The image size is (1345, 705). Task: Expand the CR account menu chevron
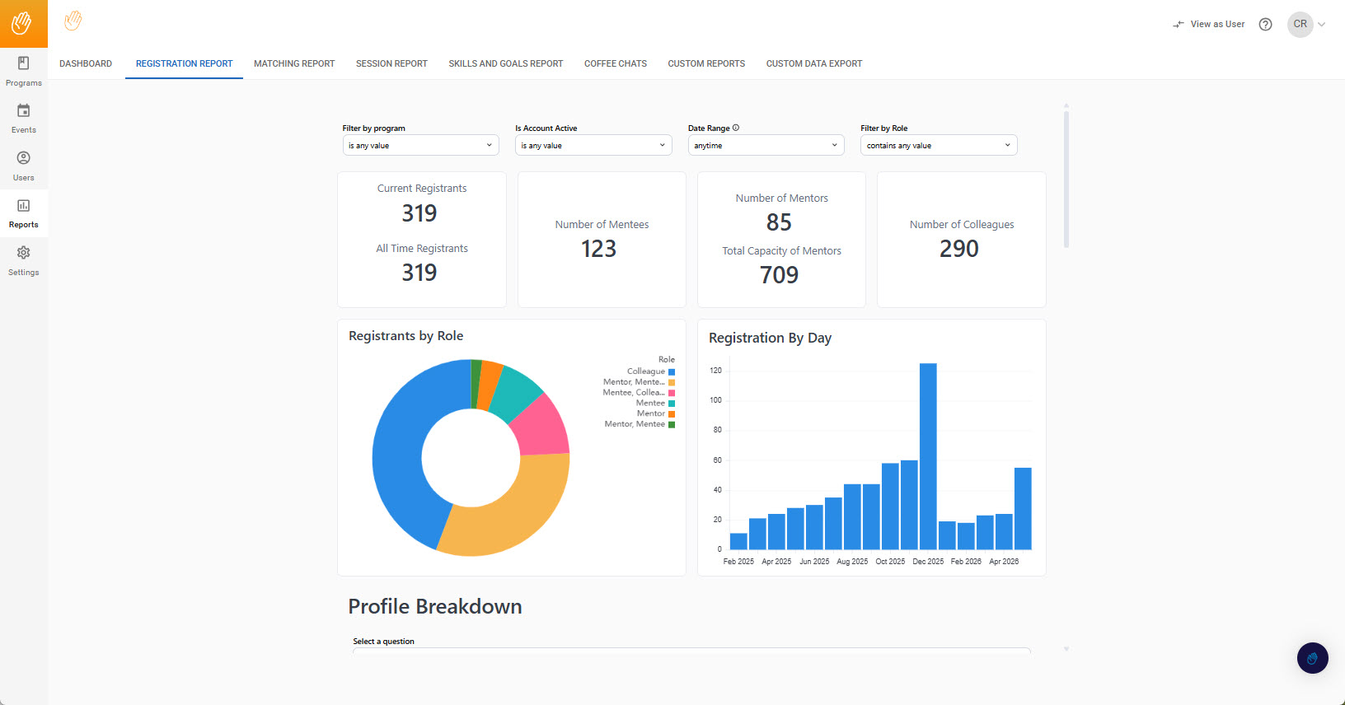tap(1322, 25)
